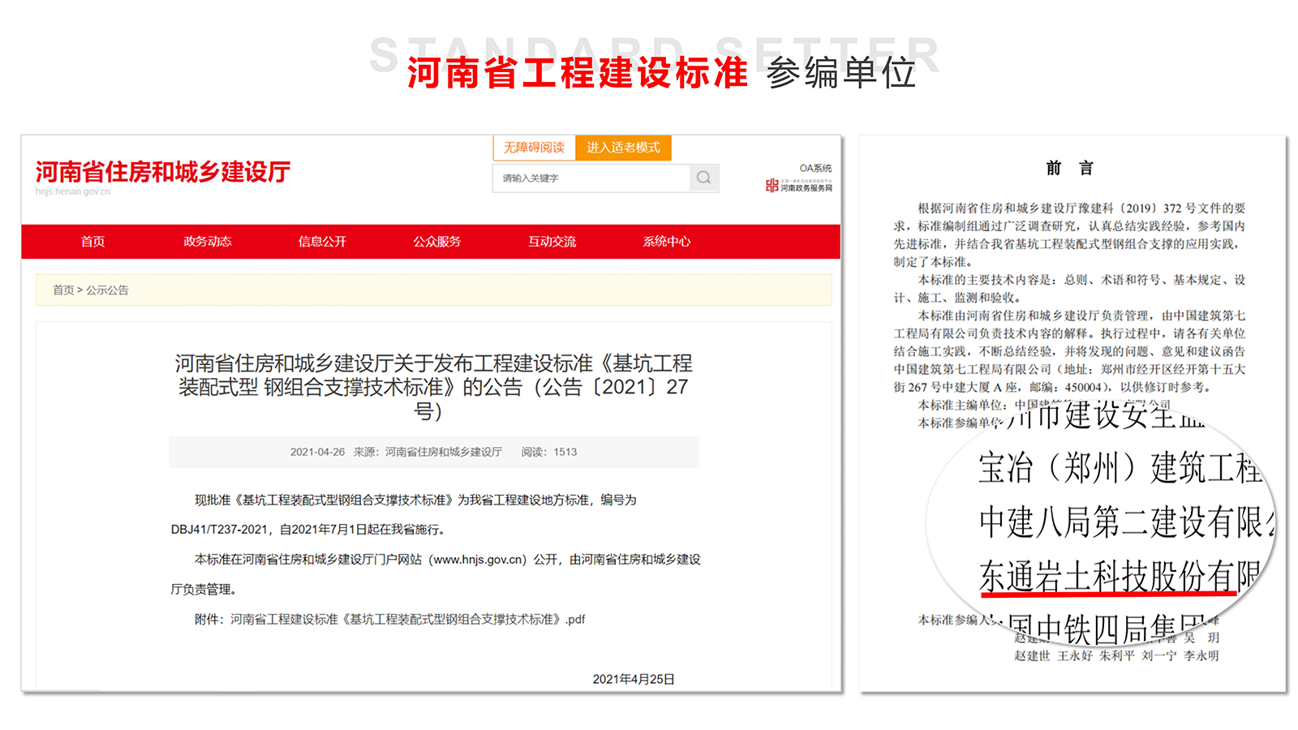
Task: Click 互动交流 in the navigation bar
Action: [x=552, y=241]
